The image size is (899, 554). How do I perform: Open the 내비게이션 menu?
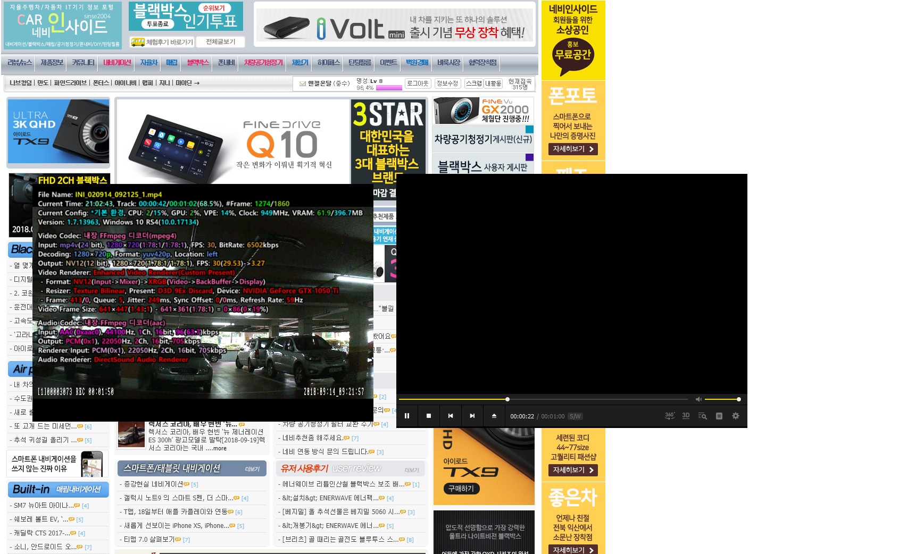tap(117, 63)
